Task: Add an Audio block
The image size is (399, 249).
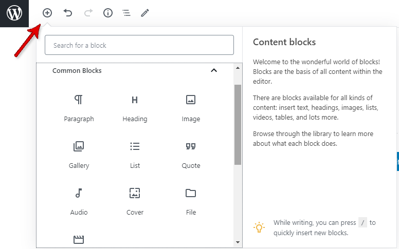Action: pyautogui.click(x=79, y=202)
